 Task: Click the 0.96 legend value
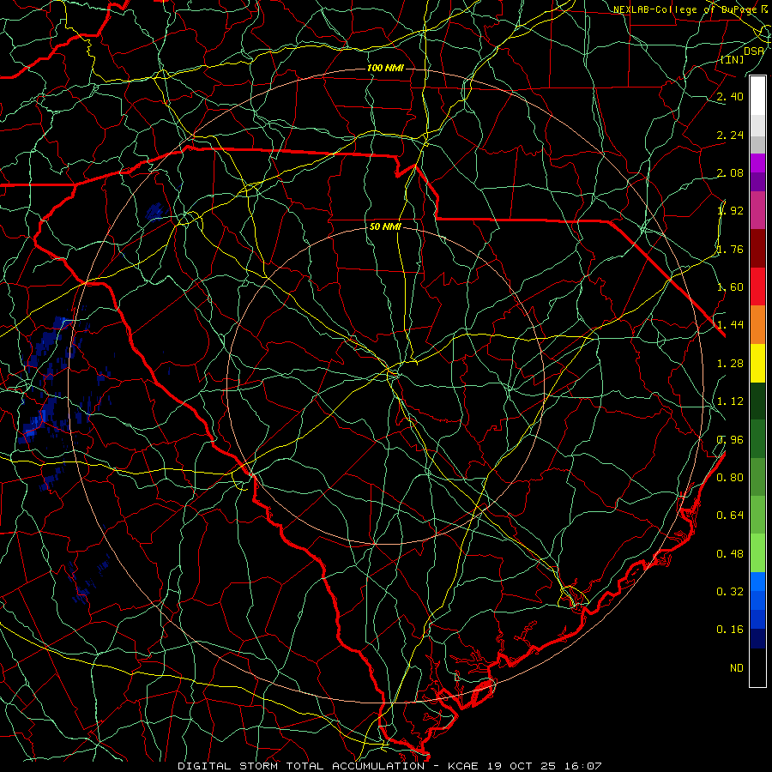[730, 440]
